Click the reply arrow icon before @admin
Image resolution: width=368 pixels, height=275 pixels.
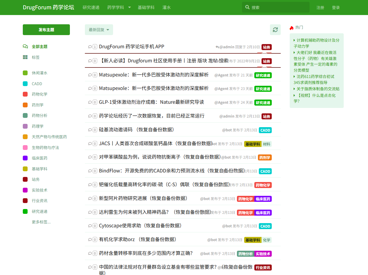point(217,47)
